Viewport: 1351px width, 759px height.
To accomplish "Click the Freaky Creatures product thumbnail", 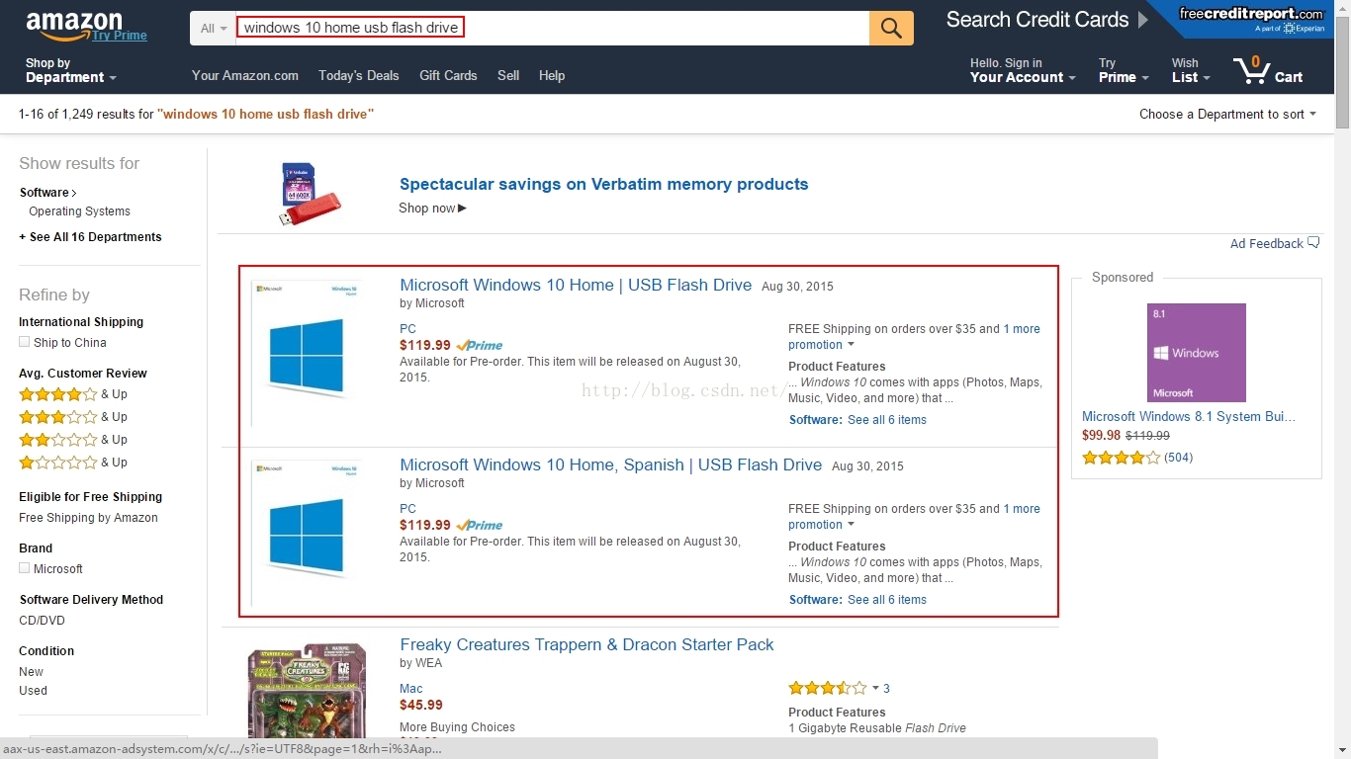I will (x=308, y=688).
